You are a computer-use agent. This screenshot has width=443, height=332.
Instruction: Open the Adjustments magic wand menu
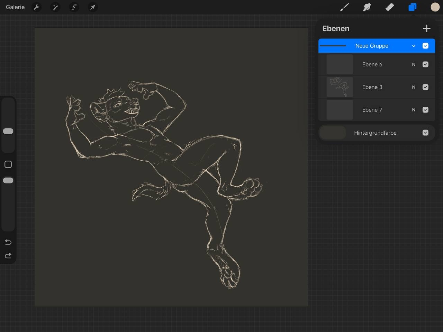point(55,7)
